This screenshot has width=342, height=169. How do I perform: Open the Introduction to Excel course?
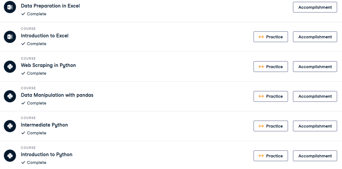[x=45, y=36]
